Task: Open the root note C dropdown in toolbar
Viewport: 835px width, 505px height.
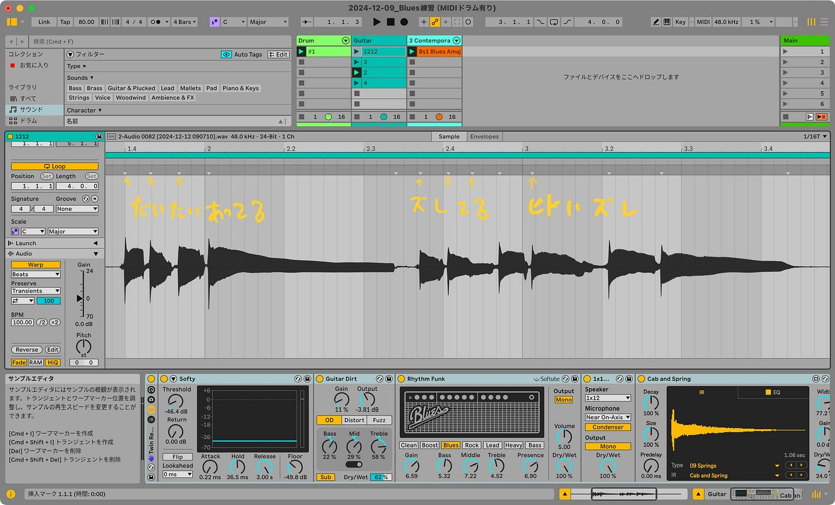Action: point(232,22)
